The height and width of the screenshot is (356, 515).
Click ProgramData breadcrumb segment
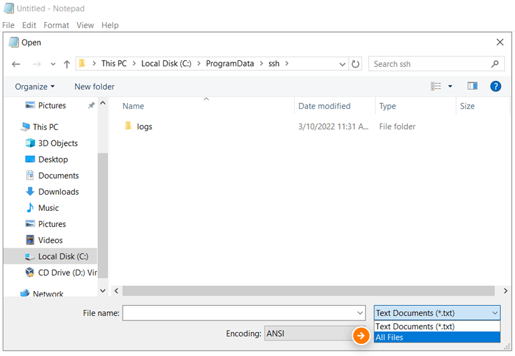[x=230, y=64]
